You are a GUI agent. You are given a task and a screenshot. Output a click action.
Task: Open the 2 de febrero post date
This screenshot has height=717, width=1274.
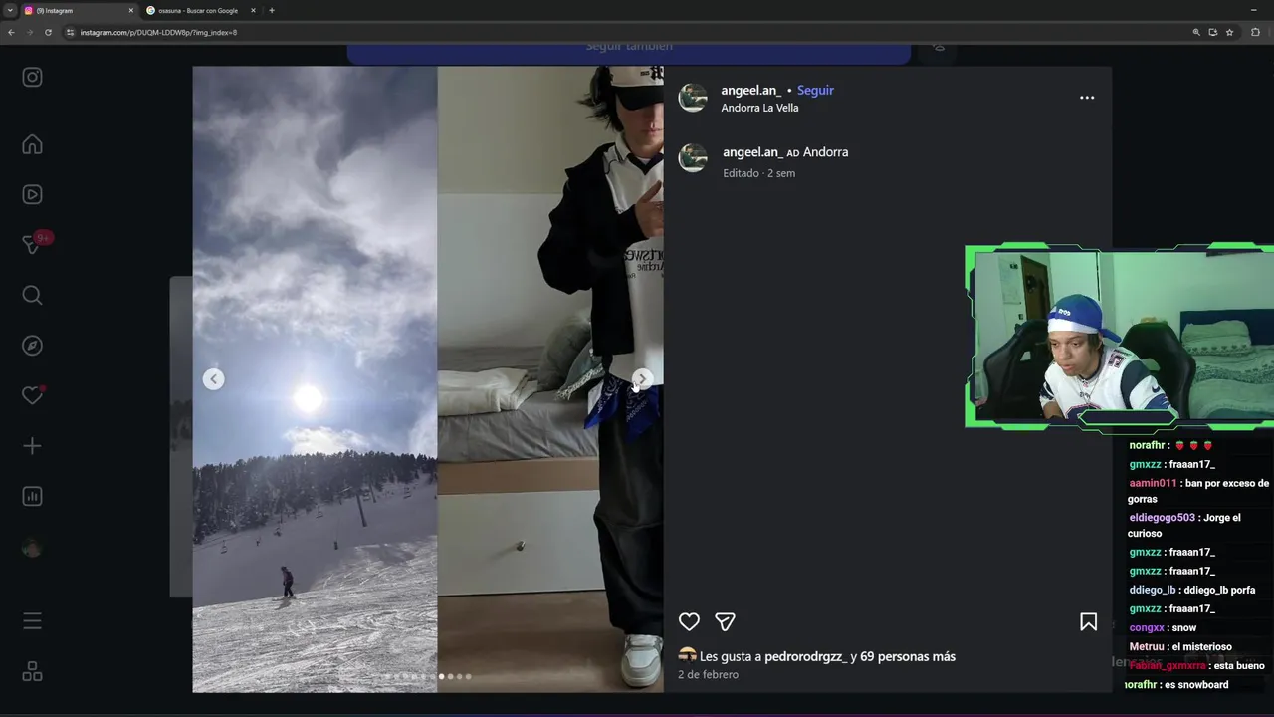coord(708,675)
